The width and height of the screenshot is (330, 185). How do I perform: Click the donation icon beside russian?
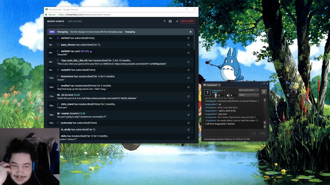click(x=58, y=113)
